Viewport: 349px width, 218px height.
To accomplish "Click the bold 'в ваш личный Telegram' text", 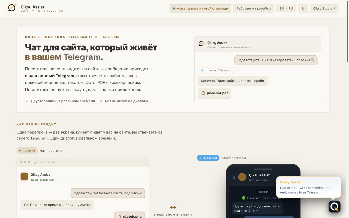I will point(50,76).
